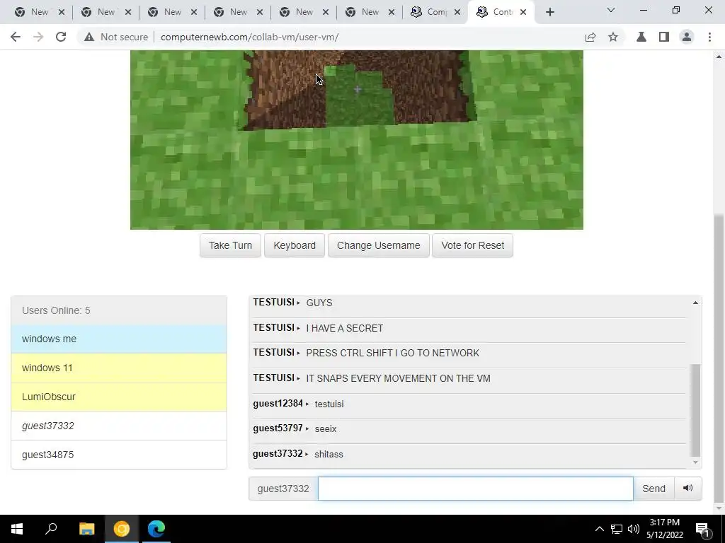Click the Not secure warning icon
The image size is (725, 543).
pos(89,37)
